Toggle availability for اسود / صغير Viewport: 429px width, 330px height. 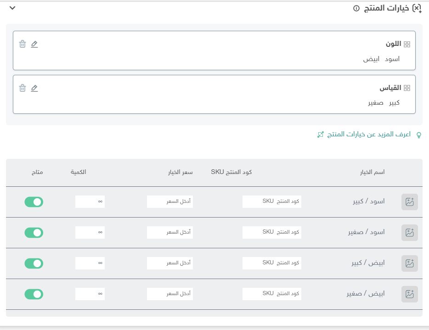click(x=34, y=233)
